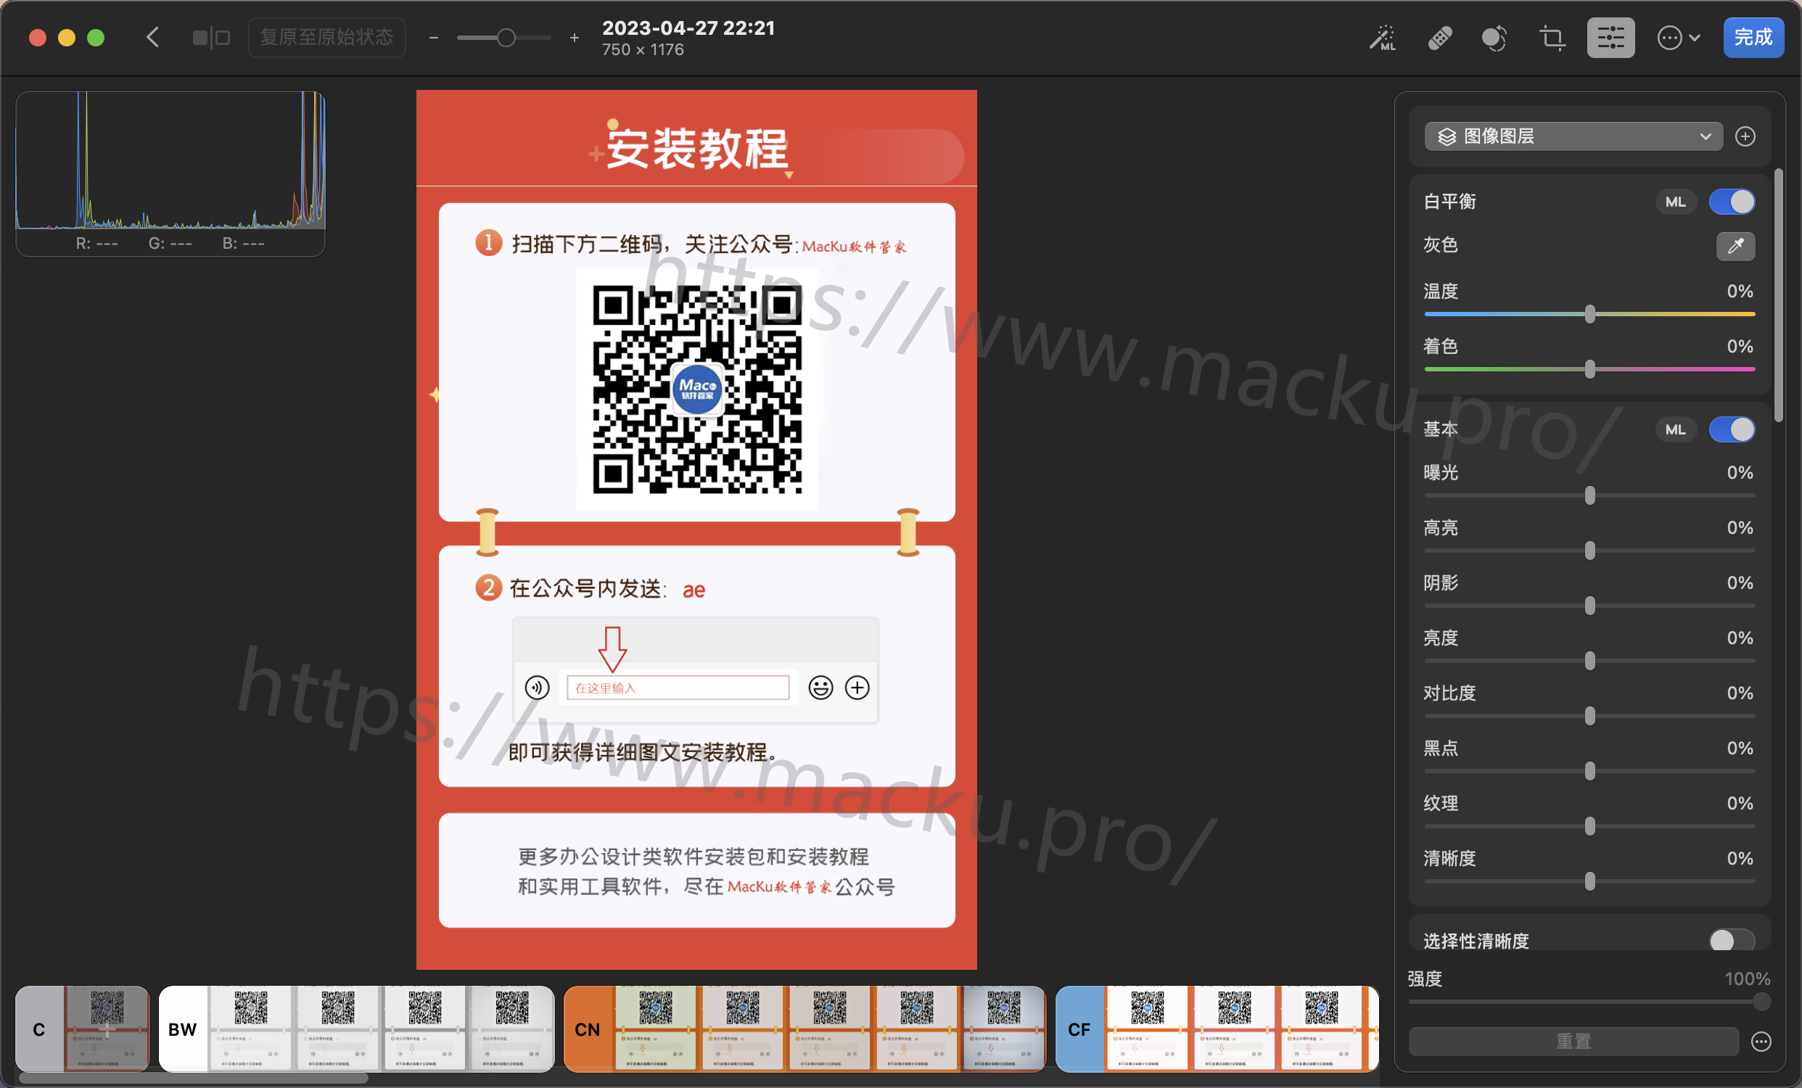This screenshot has height=1088, width=1802.
Task: Zoom out with the minus icon
Action: [434, 37]
